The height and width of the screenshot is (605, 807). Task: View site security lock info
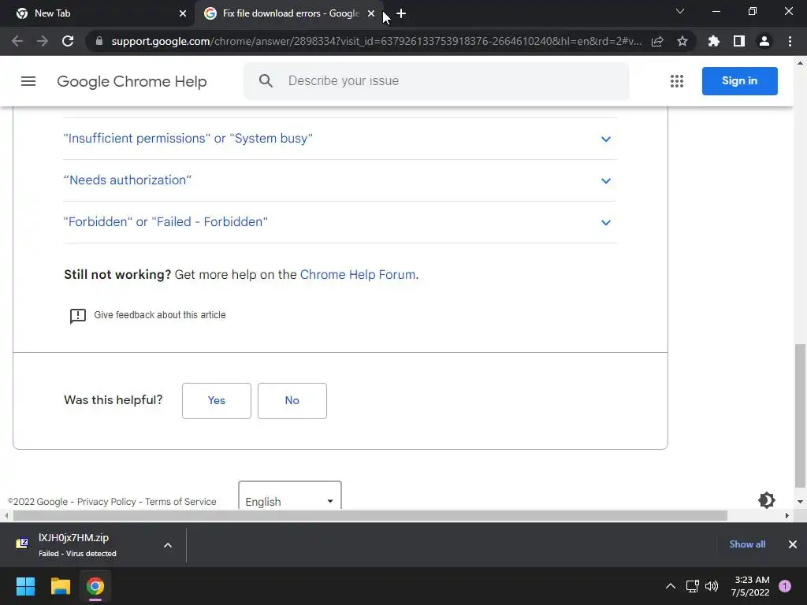99,41
